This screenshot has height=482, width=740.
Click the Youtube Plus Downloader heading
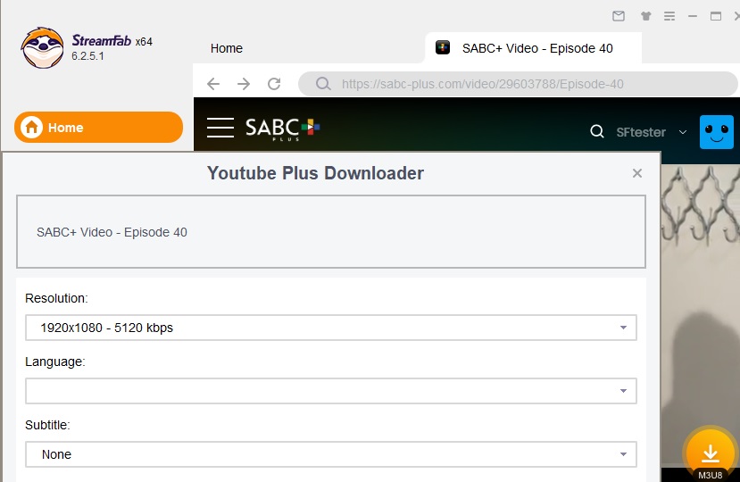tap(315, 173)
